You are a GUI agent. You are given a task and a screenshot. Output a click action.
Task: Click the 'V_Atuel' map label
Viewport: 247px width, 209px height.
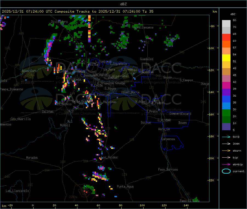pos(141,102)
